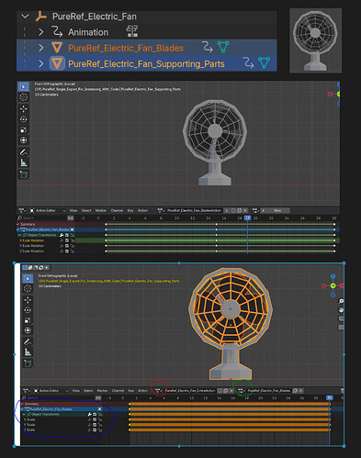Click the mesh data icon on Fan_Blades row
The width and height of the screenshot is (361, 458).
pyautogui.click(x=223, y=47)
